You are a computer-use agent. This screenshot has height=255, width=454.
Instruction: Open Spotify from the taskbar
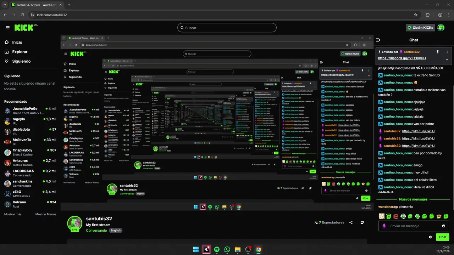click(217, 249)
